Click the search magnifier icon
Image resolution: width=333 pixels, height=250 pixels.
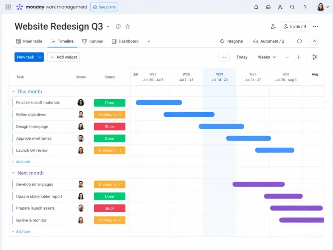[292, 7]
